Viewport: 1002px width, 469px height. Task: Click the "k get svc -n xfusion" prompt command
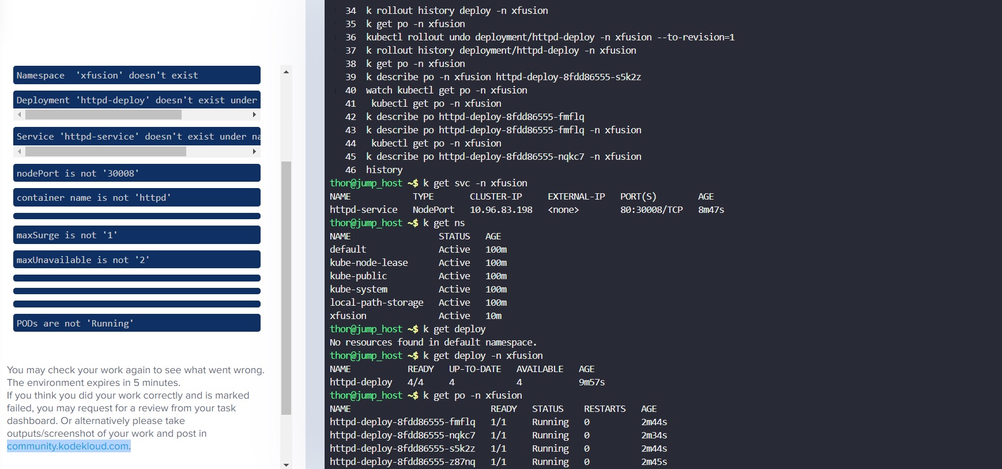[475, 183]
